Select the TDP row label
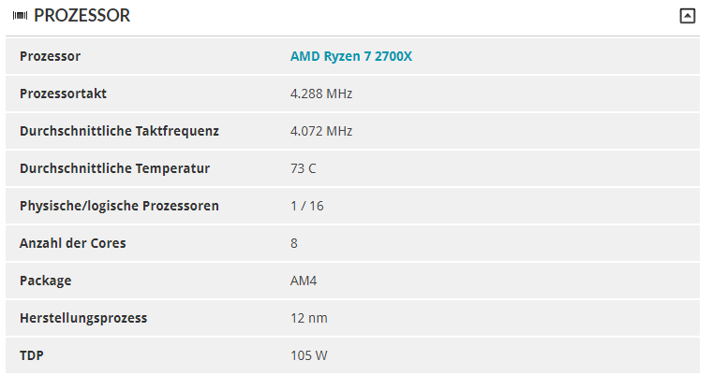712x375 pixels. pos(31,355)
